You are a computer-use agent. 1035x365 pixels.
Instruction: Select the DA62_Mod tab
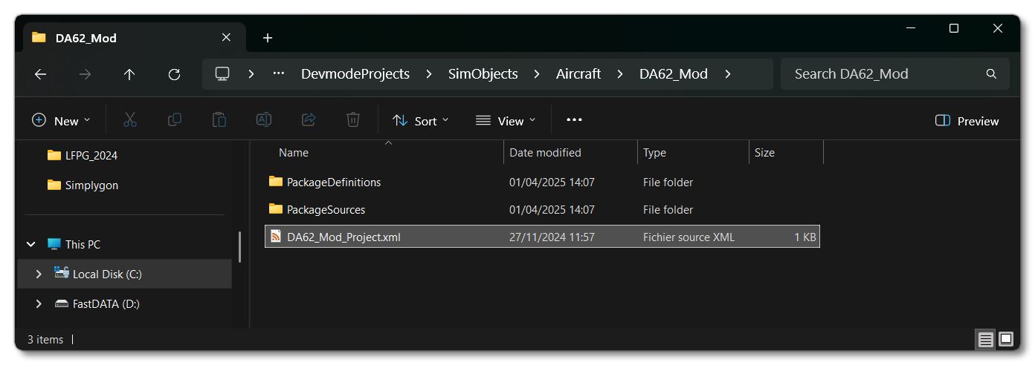tap(132, 38)
